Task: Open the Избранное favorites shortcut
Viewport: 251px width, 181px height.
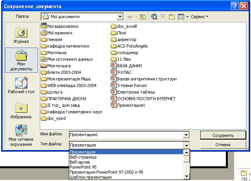Action: pyautogui.click(x=21, y=111)
